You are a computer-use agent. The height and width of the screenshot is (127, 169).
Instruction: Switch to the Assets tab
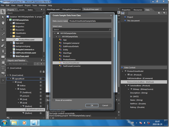[x=22, y=10]
